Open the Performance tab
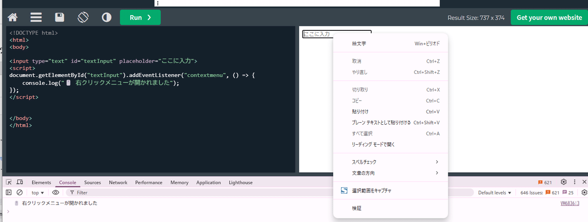 click(x=149, y=182)
